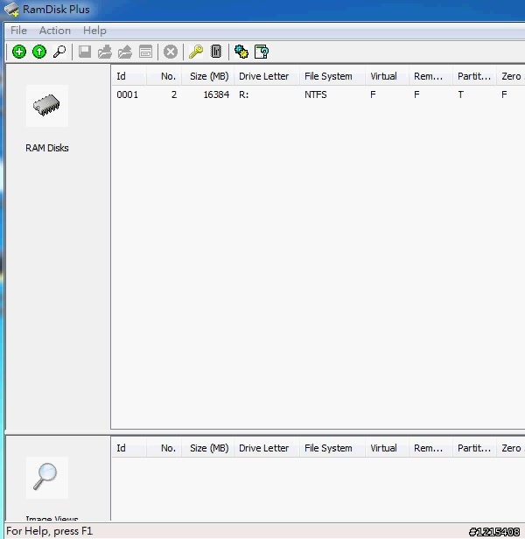Click the Rem... column header in upper list
The width and height of the screenshot is (525, 539).
pyautogui.click(x=430, y=76)
